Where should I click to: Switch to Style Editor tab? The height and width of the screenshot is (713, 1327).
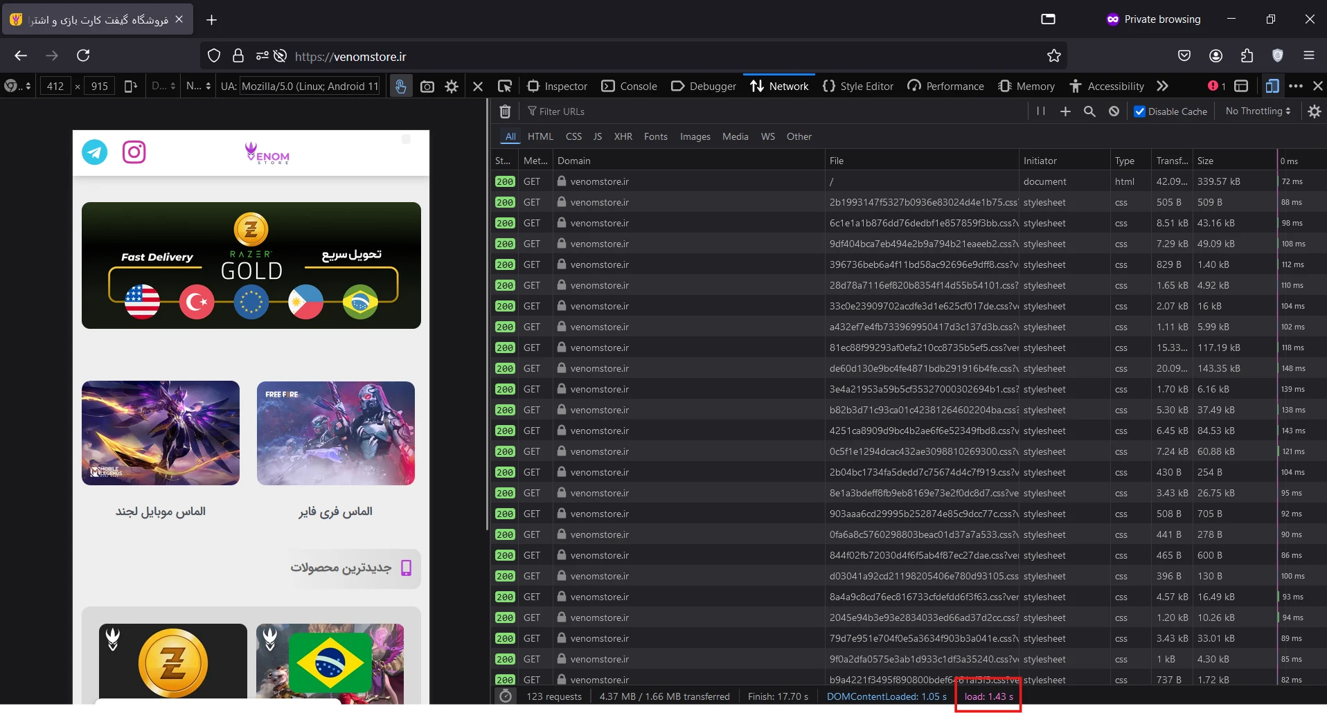point(858,86)
